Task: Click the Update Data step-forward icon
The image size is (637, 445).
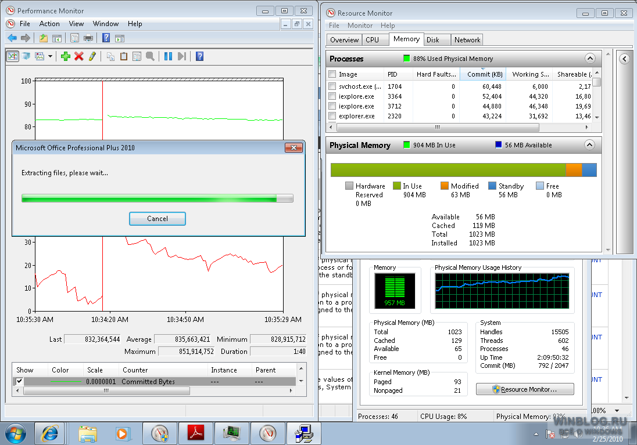Action: click(x=181, y=56)
